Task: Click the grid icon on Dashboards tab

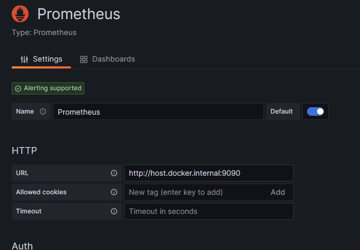Action: pyautogui.click(x=84, y=59)
